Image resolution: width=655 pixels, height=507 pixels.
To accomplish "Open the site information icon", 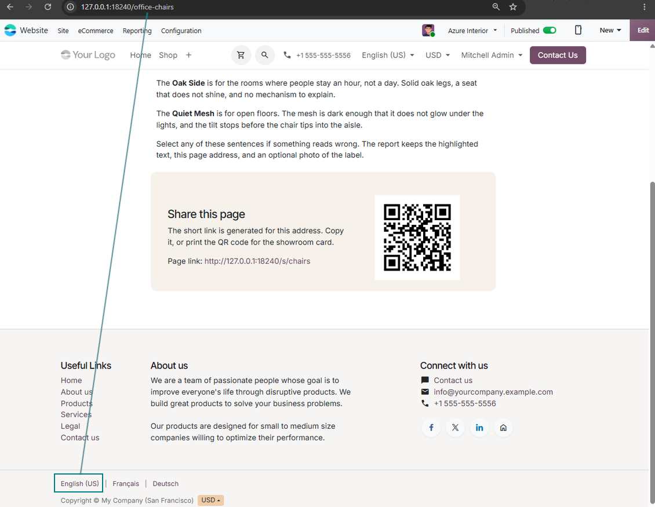I will 71,7.
